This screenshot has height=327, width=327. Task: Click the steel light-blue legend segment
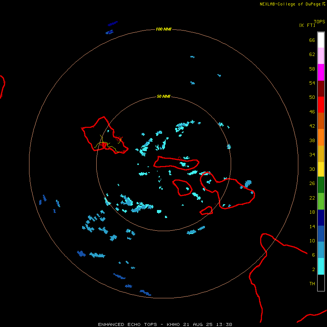pos(321,250)
